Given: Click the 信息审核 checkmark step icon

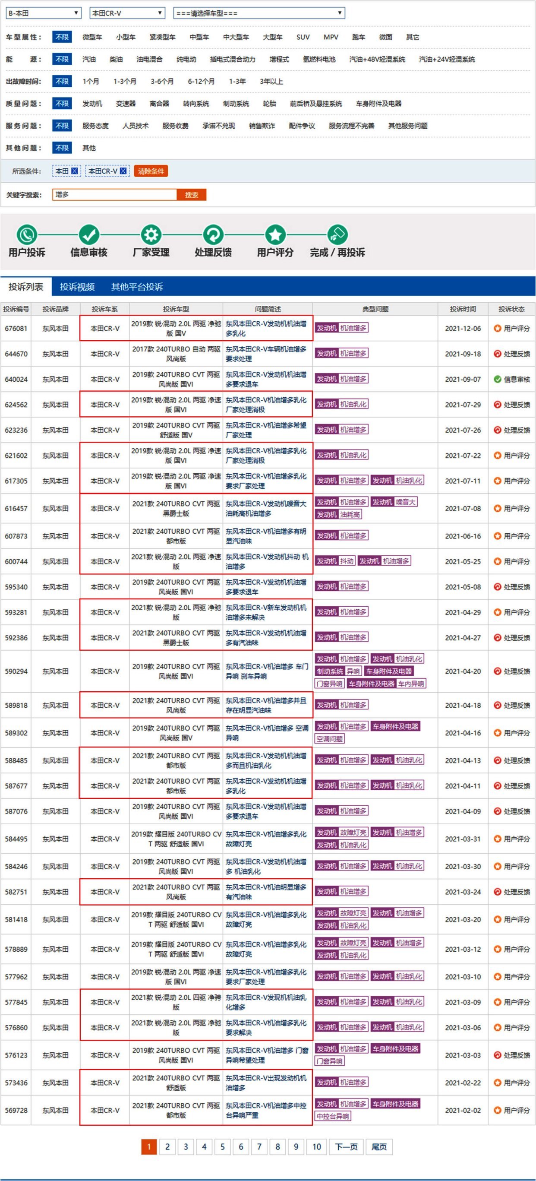Looking at the screenshot, I should point(89,235).
